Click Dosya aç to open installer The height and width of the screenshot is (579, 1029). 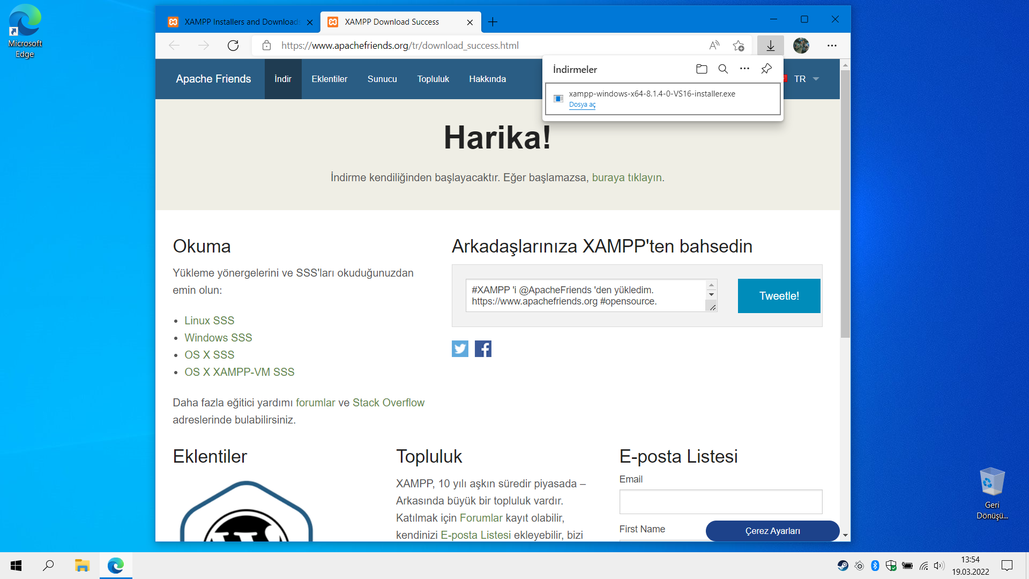click(582, 105)
